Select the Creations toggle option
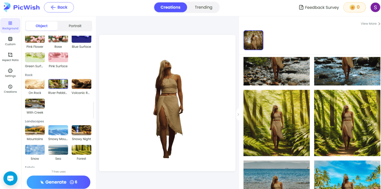The image size is (381, 189). [x=170, y=7]
